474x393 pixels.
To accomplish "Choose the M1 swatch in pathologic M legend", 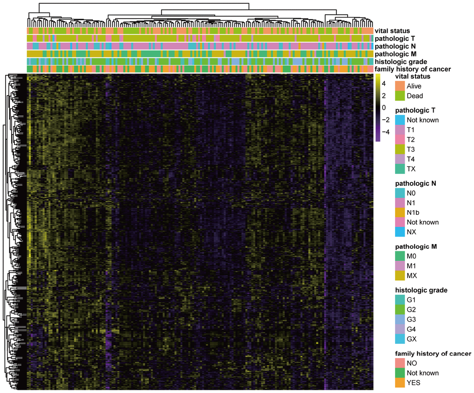I will tap(400, 266).
